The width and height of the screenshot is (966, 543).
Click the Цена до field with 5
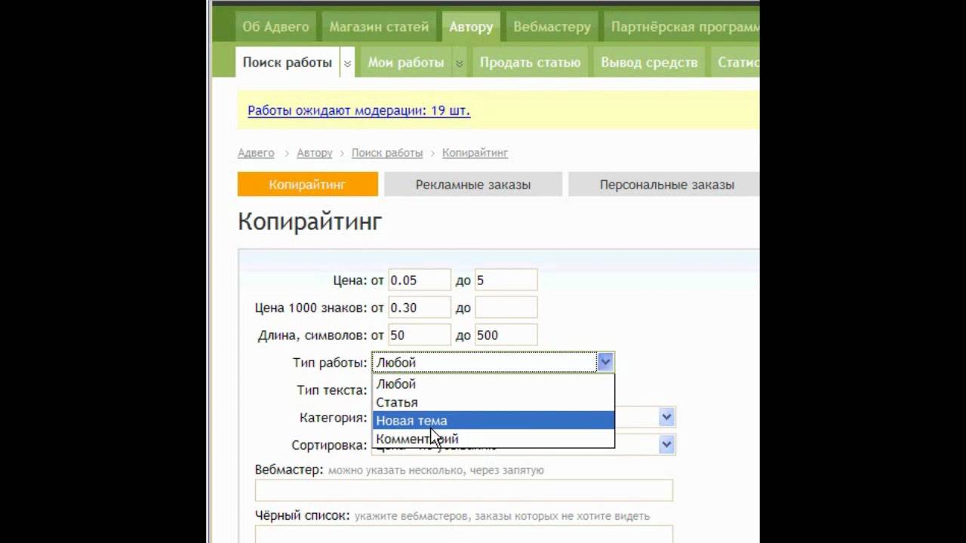coord(506,280)
